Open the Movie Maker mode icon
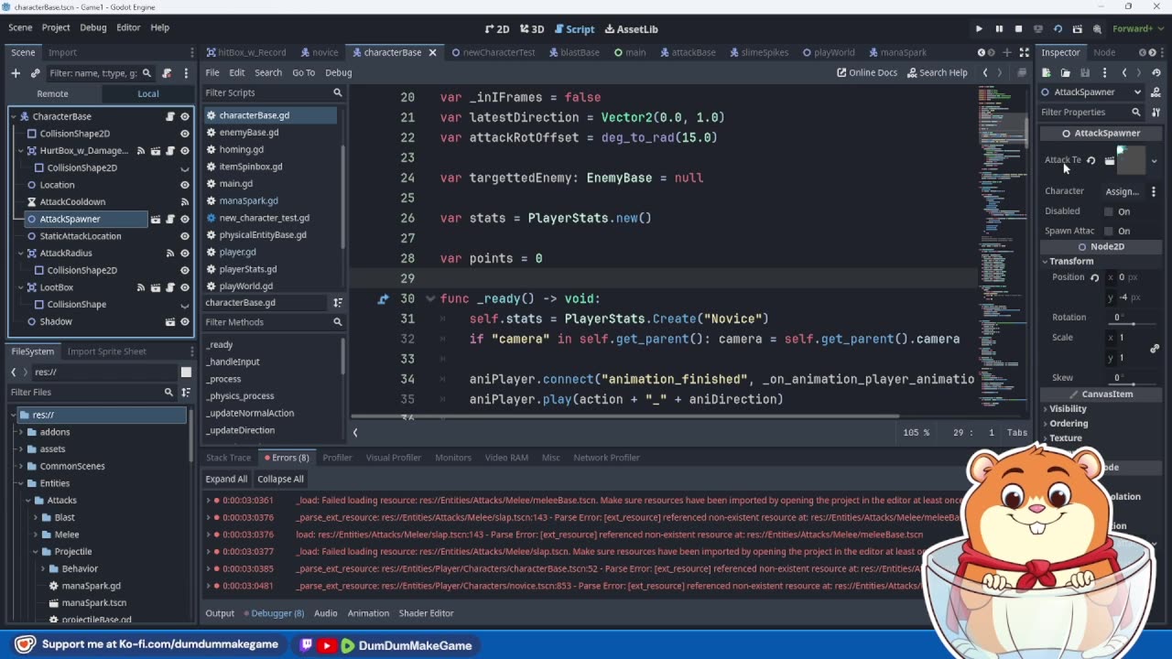The image size is (1172, 659). click(x=1097, y=28)
